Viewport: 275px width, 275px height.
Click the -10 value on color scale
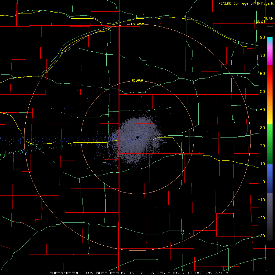tap(261, 200)
